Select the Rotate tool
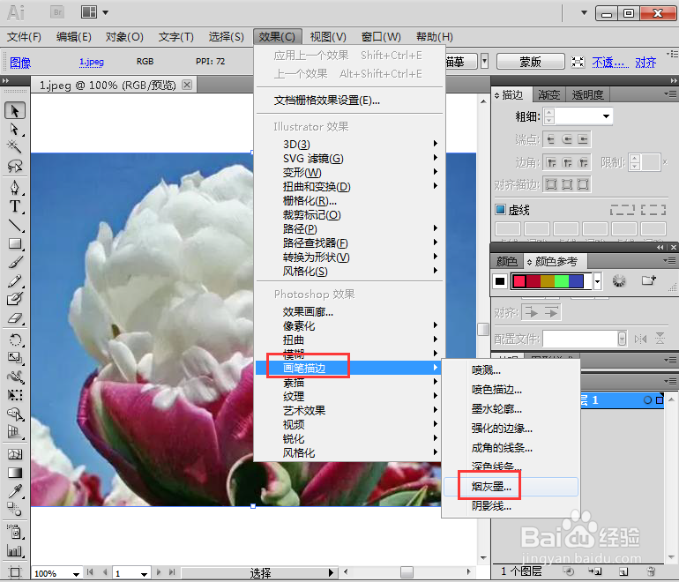 (x=15, y=339)
